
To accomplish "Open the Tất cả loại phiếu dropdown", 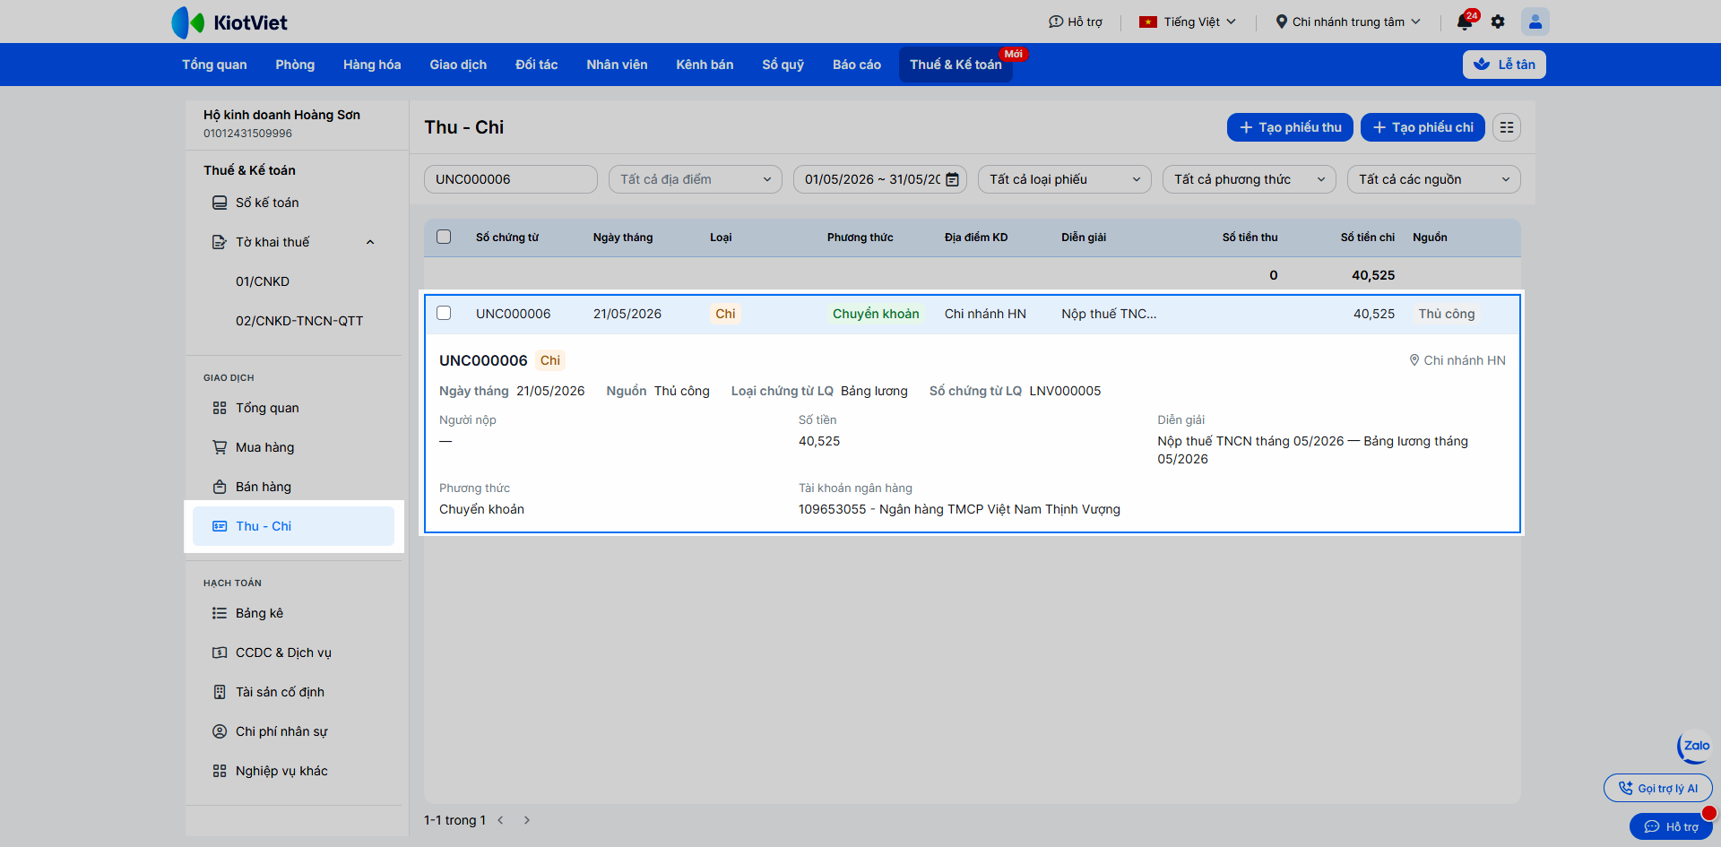I will tap(1065, 179).
